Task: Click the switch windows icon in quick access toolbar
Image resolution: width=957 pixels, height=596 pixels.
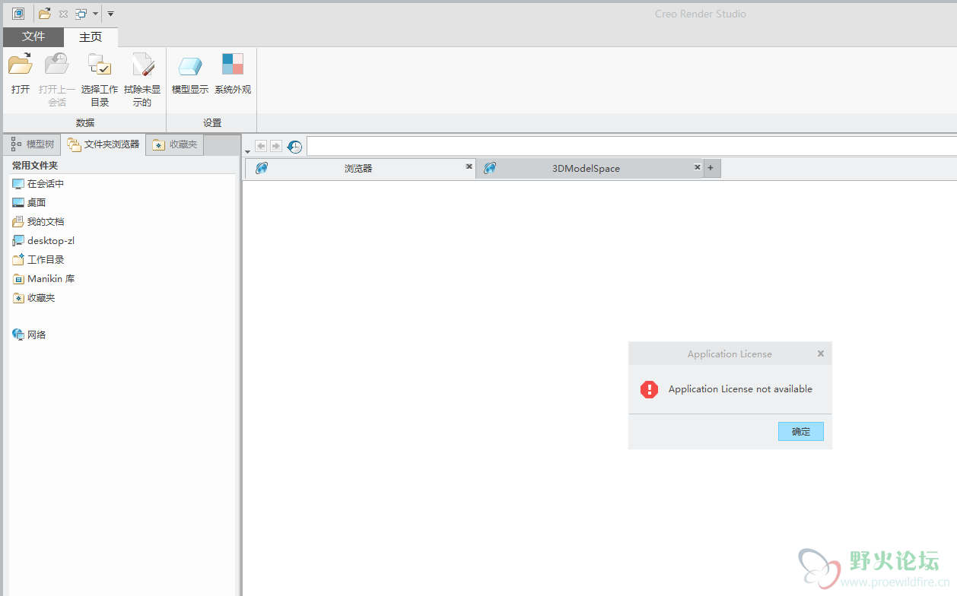Action: click(x=81, y=14)
